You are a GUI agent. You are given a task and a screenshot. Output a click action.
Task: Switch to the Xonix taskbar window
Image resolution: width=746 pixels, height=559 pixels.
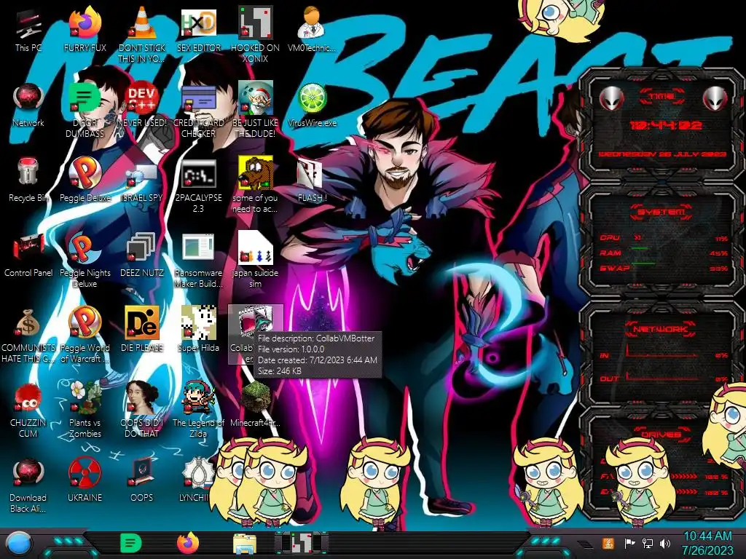click(302, 543)
